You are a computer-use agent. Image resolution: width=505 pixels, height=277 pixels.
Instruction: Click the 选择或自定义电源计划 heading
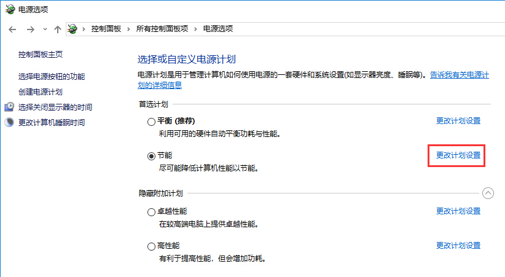pos(187,59)
